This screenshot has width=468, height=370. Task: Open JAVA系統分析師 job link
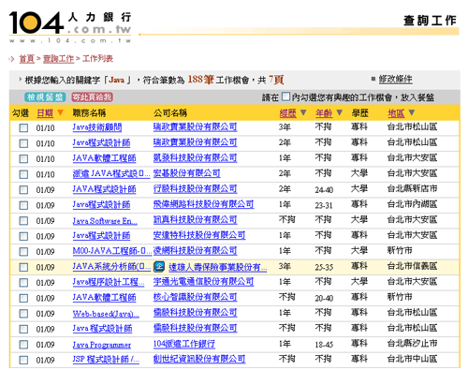point(111,267)
